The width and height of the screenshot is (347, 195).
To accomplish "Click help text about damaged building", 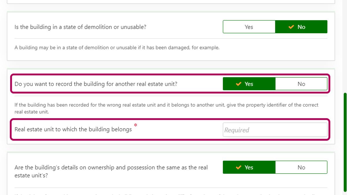I will [x=117, y=48].
